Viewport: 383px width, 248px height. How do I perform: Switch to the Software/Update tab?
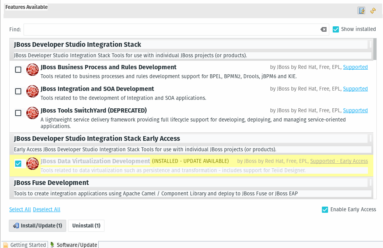(74, 245)
